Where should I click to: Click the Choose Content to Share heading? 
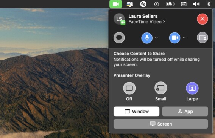click(139, 54)
